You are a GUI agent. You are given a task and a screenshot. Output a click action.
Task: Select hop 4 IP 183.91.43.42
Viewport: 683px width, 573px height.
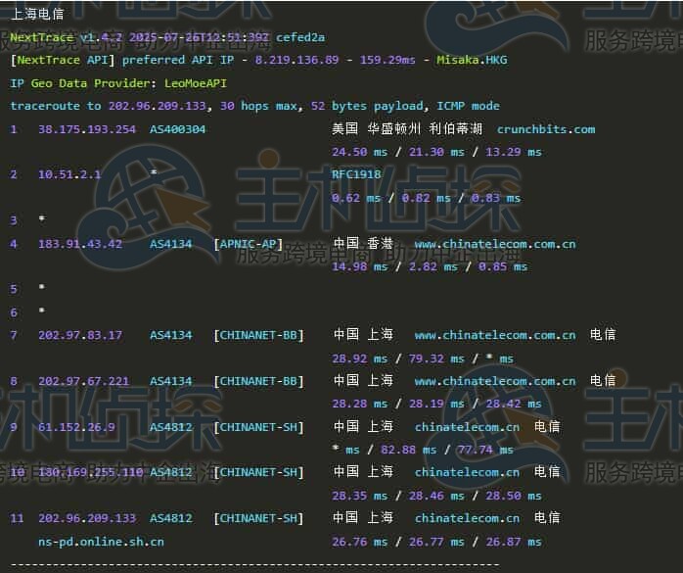pyautogui.click(x=80, y=244)
